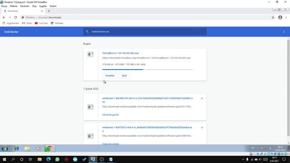The height and width of the screenshot is (163, 290).
Task: Click the VirtualBox icon on host taskbar
Action: [x=93, y=159]
